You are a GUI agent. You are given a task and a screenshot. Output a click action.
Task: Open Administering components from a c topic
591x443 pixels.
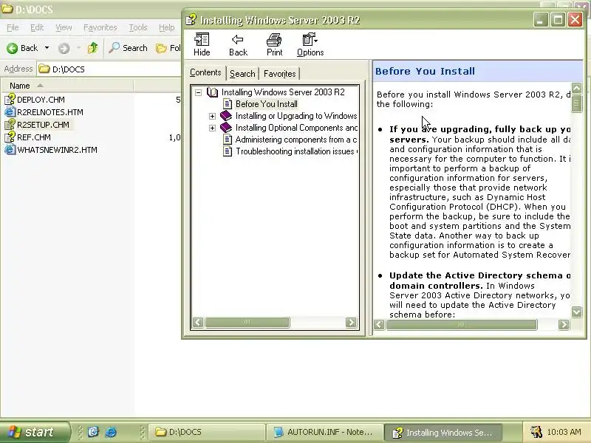coord(296,140)
